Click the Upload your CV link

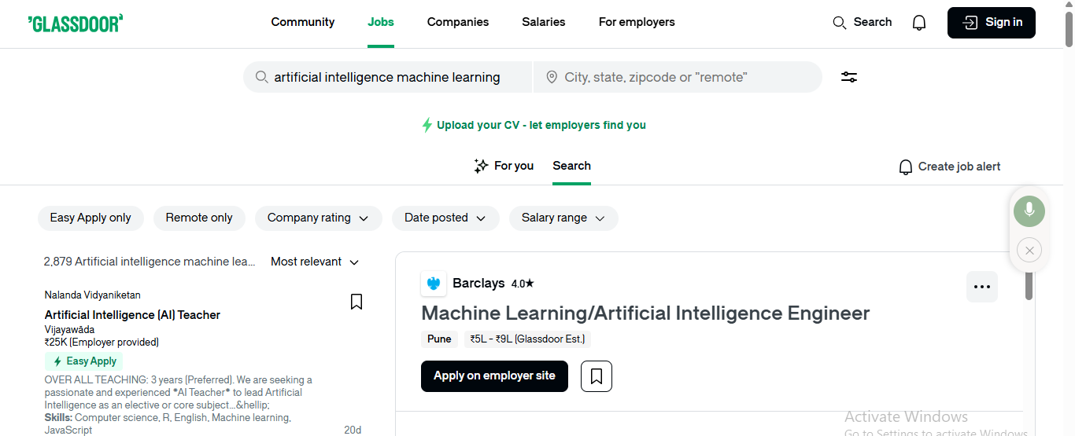click(x=541, y=125)
